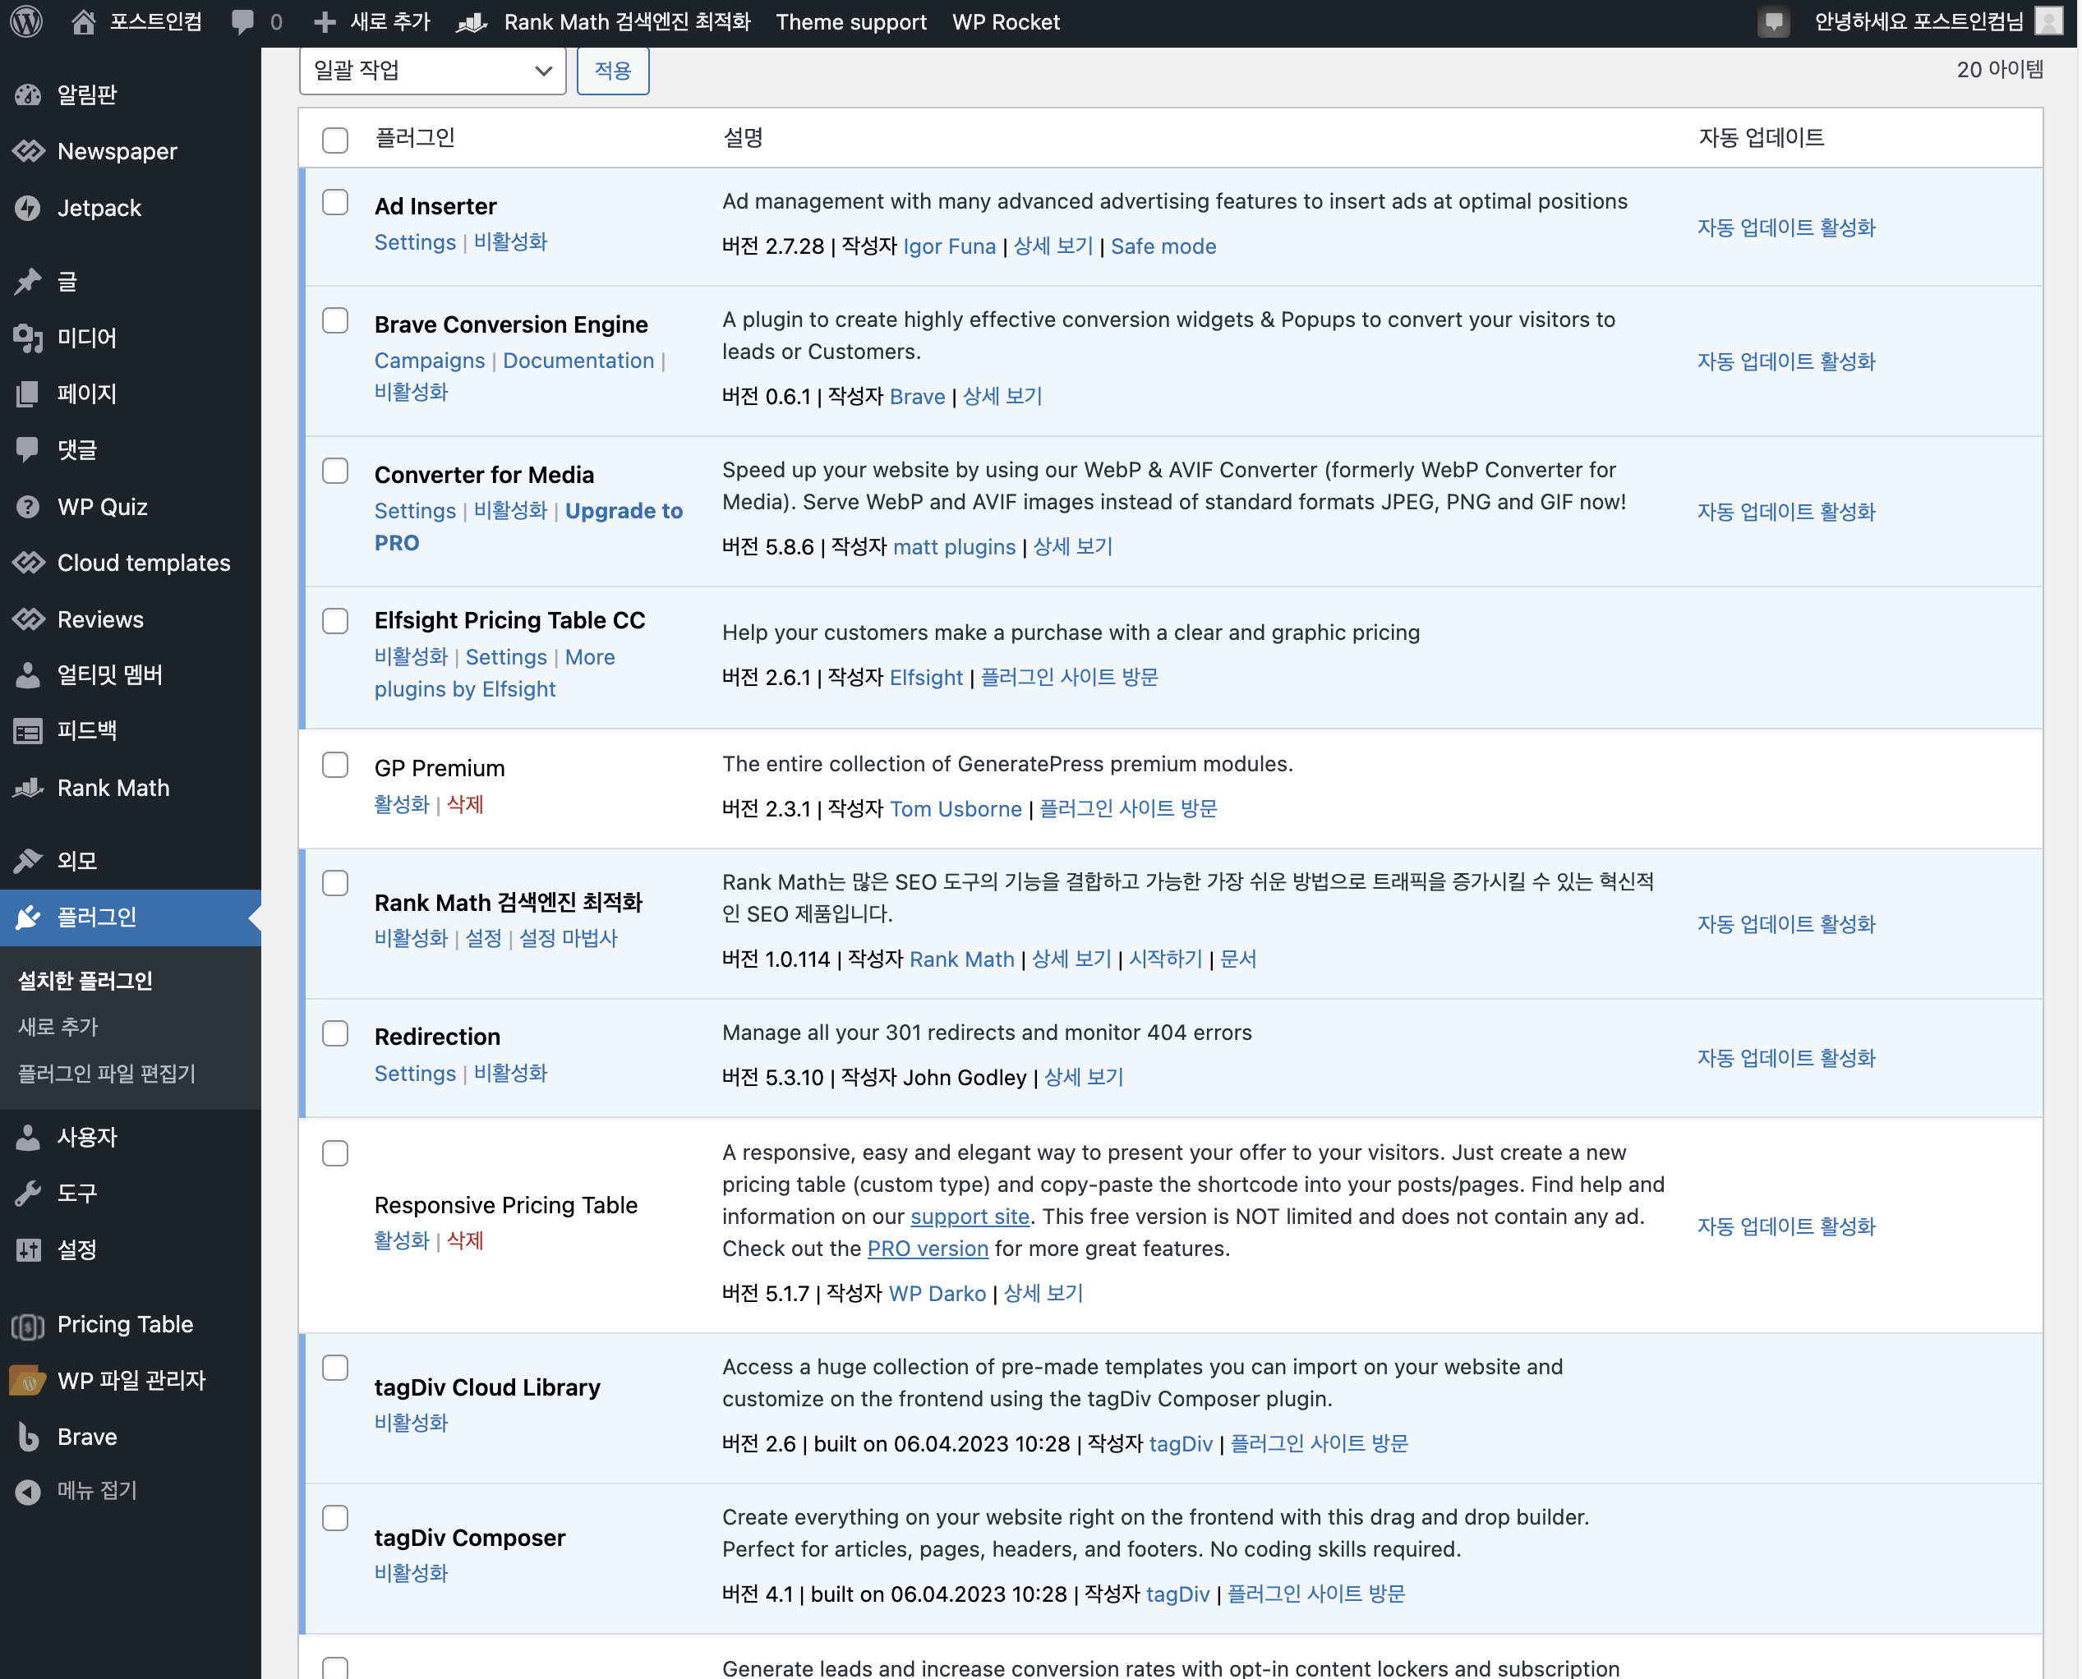This screenshot has height=1679, width=2082.
Task: Check the tagDiv Composer checkbox
Action: pos(334,1519)
